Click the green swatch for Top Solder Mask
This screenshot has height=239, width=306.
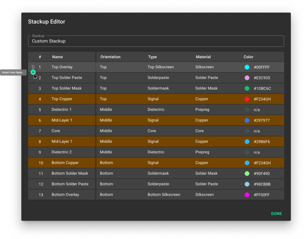pos(247,89)
